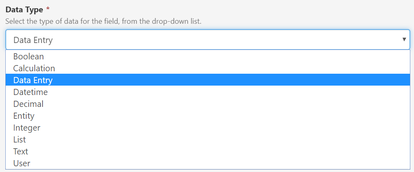Viewport: 414px width, 172px height.
Task: Select Boolean from the Data Type list
Action: pos(29,57)
